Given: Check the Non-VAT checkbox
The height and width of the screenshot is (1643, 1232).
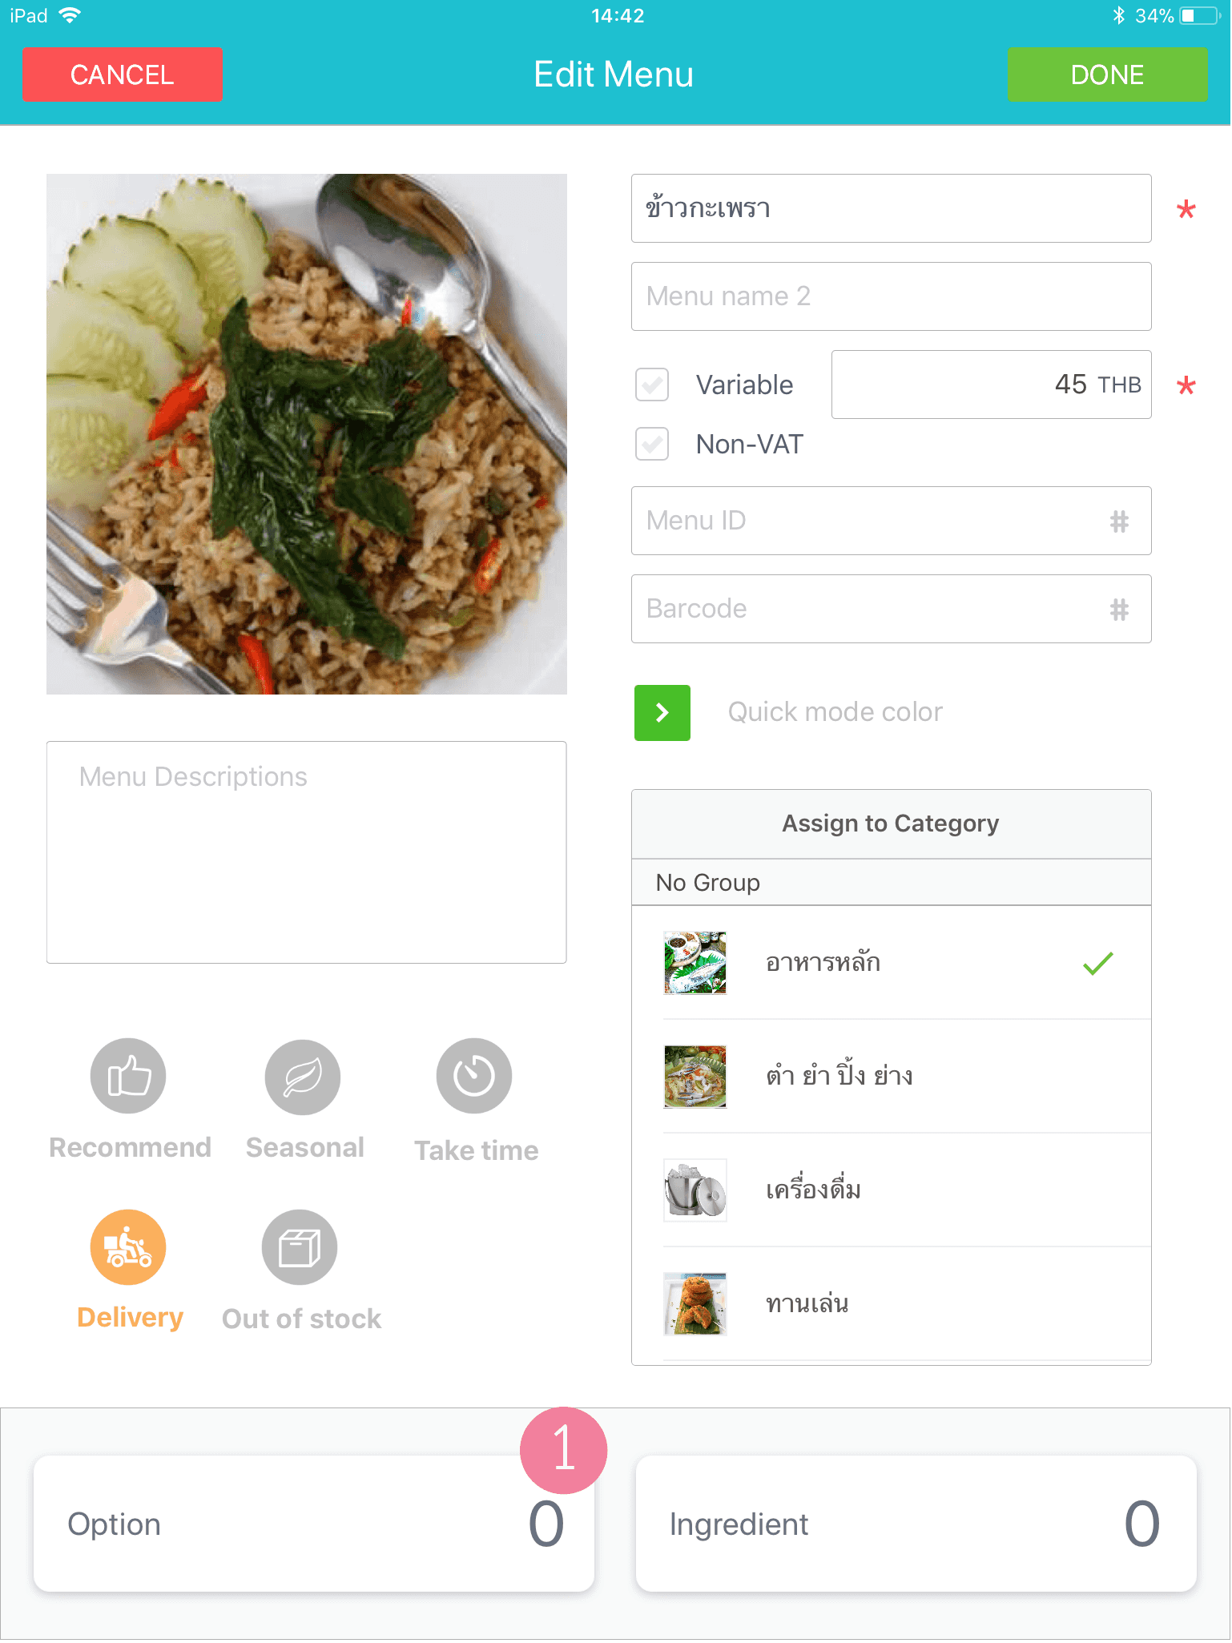Looking at the screenshot, I should click(652, 444).
